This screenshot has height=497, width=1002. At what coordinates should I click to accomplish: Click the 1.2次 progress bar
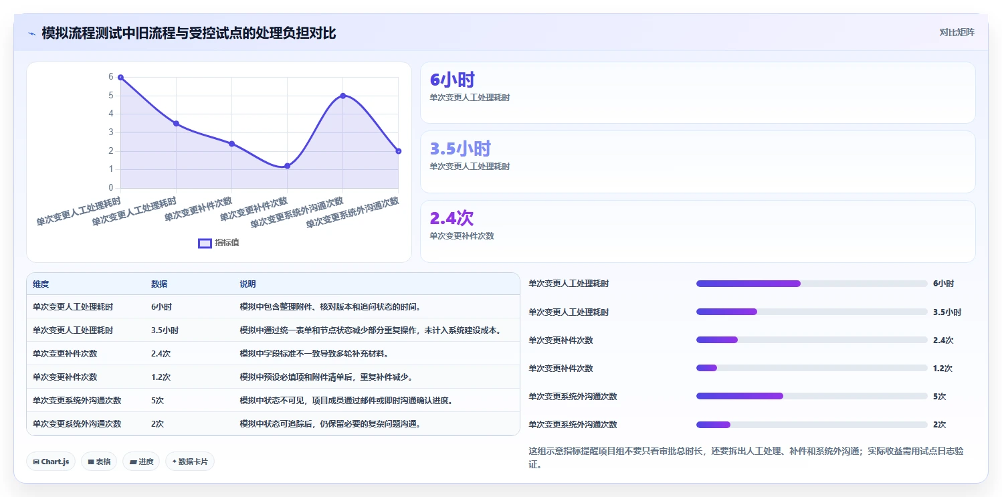(812, 368)
